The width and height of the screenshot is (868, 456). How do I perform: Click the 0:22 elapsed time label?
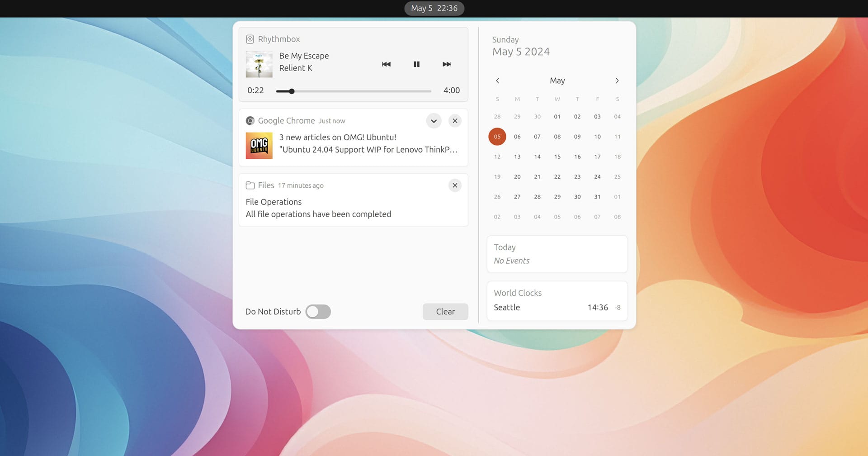[x=255, y=90]
